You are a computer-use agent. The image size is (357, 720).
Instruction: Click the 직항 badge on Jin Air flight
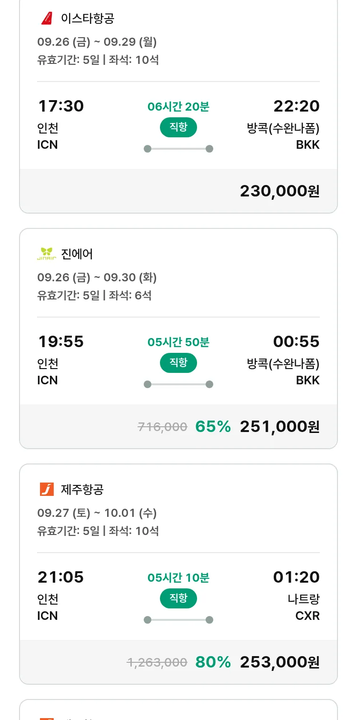[x=178, y=363]
